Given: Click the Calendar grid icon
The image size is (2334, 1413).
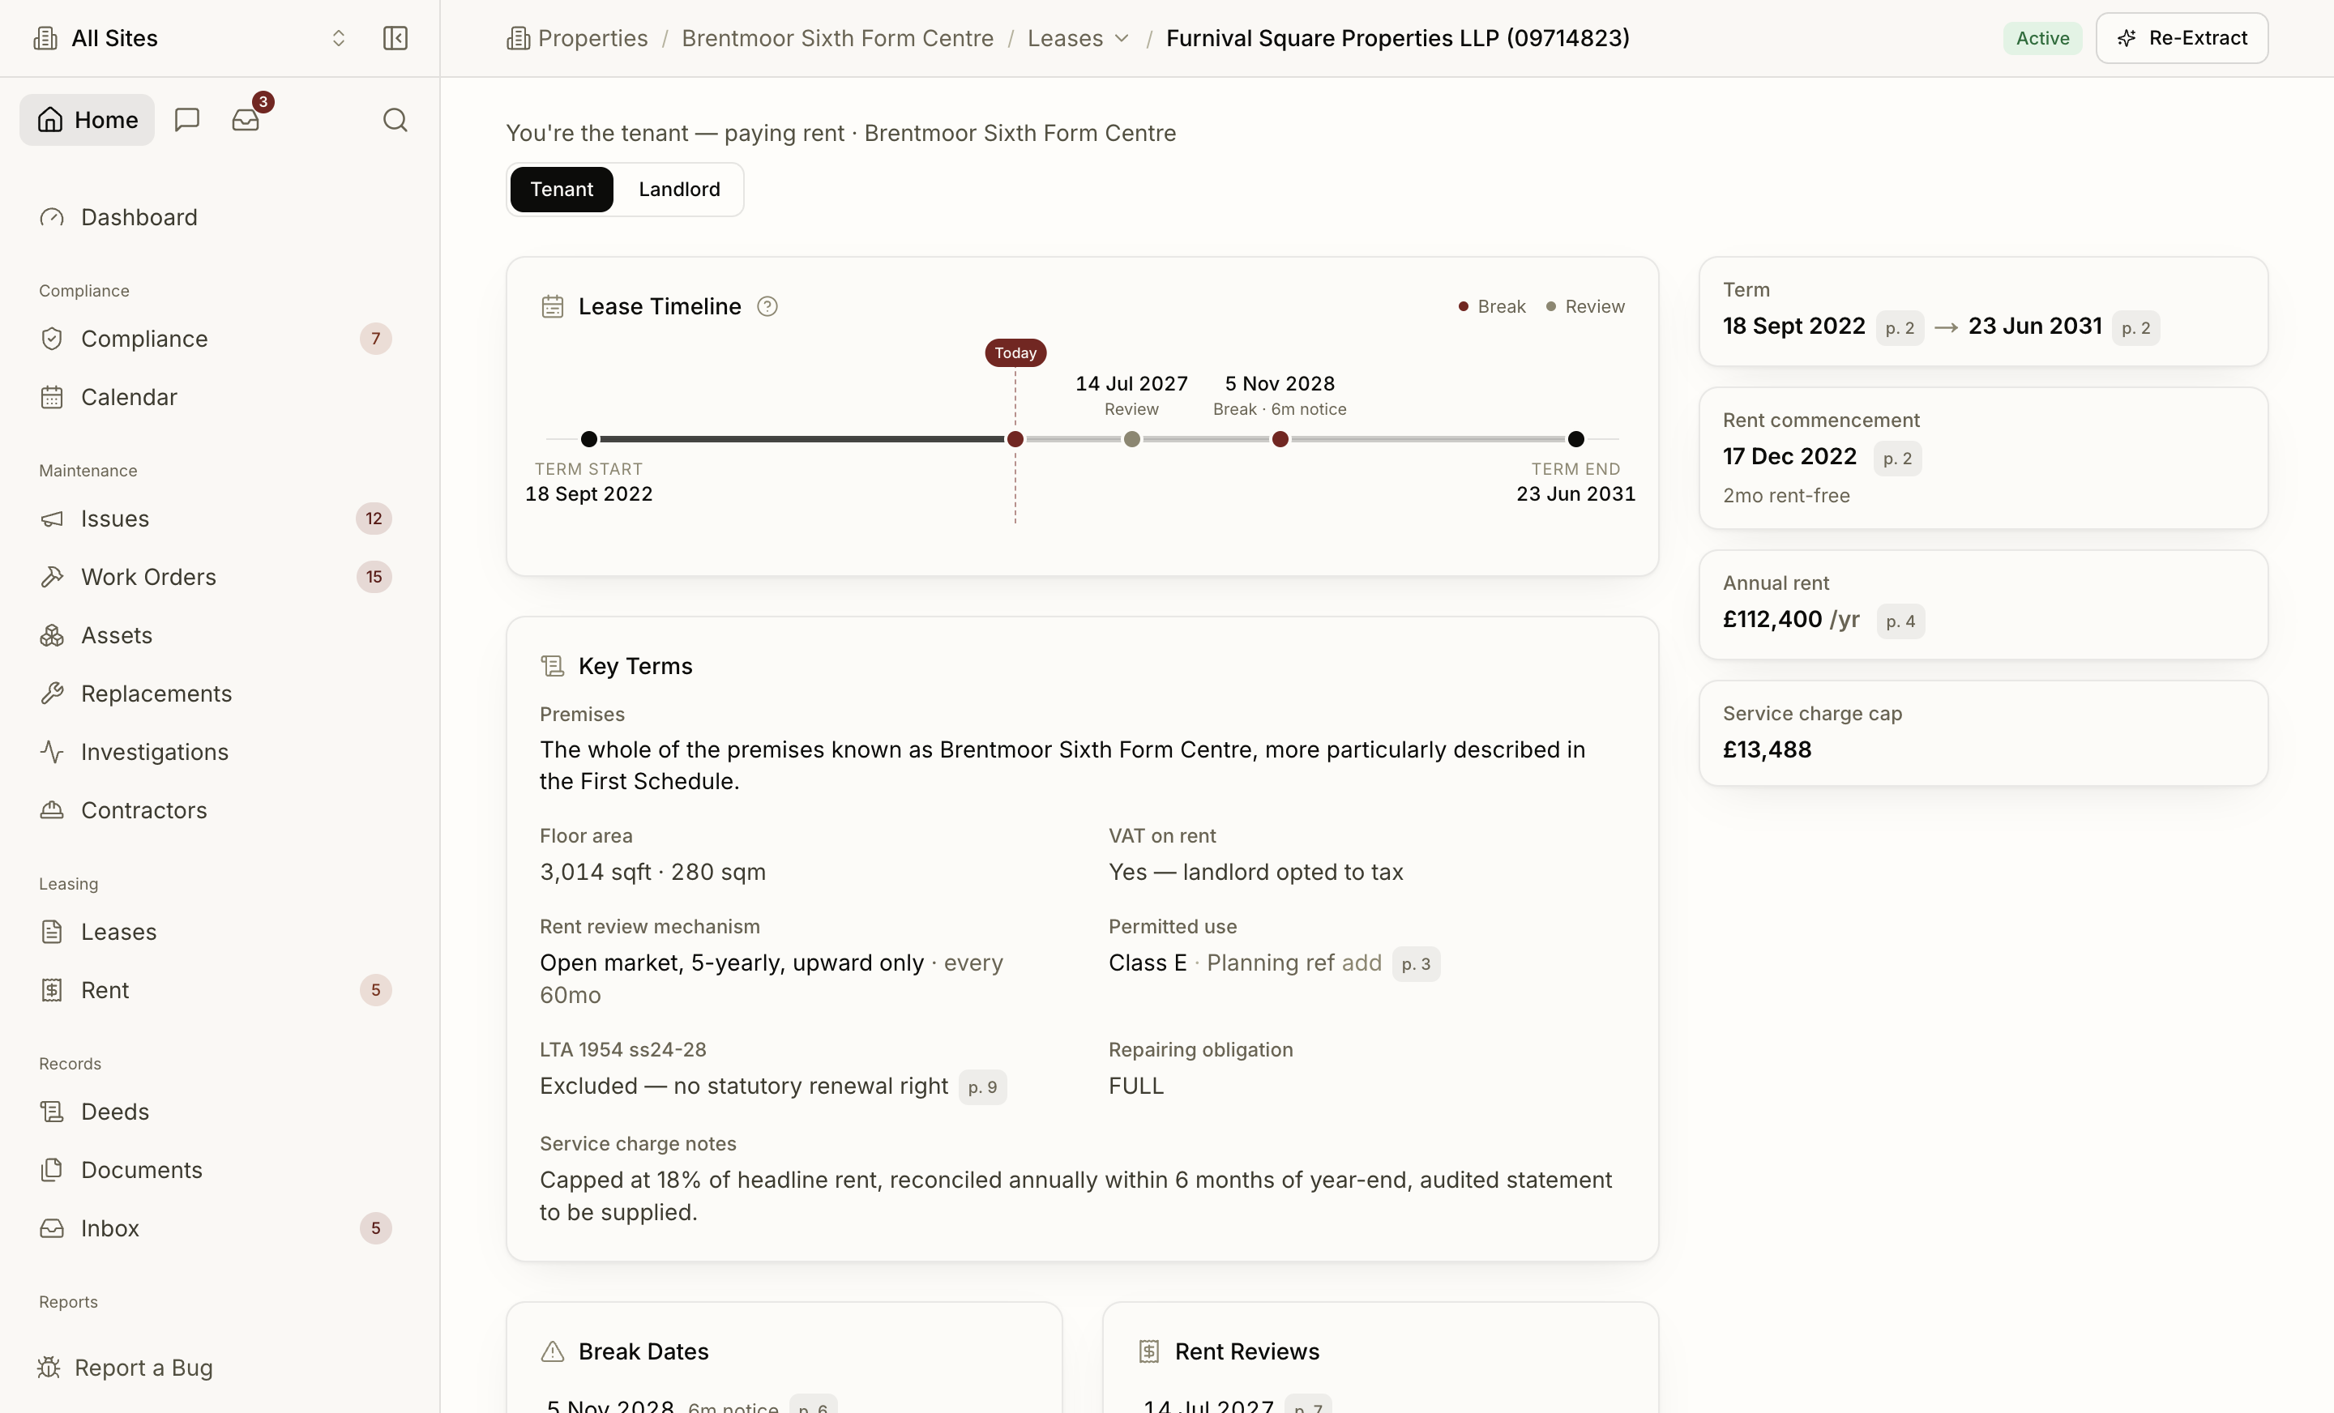Looking at the screenshot, I should point(52,397).
